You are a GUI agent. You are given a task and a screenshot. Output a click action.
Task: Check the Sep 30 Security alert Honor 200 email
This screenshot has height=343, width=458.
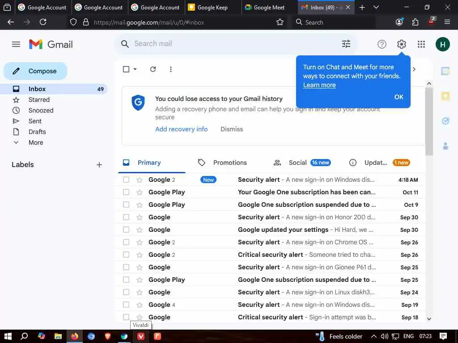(x=126, y=218)
